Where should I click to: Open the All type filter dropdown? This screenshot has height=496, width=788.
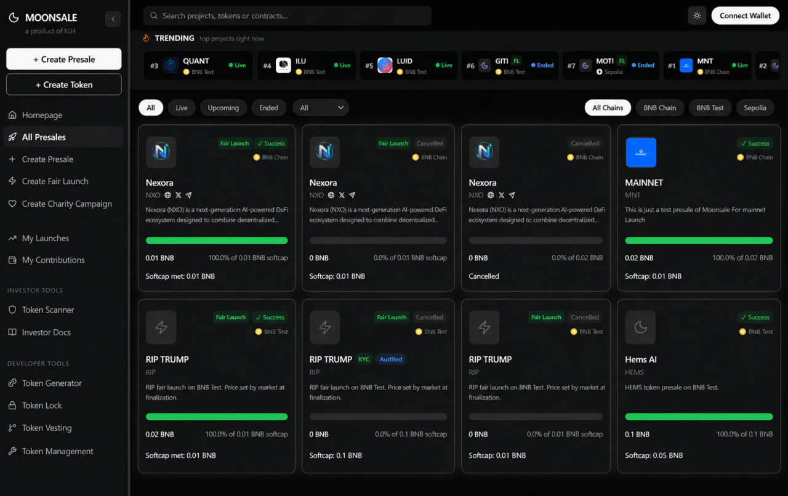[x=321, y=108]
